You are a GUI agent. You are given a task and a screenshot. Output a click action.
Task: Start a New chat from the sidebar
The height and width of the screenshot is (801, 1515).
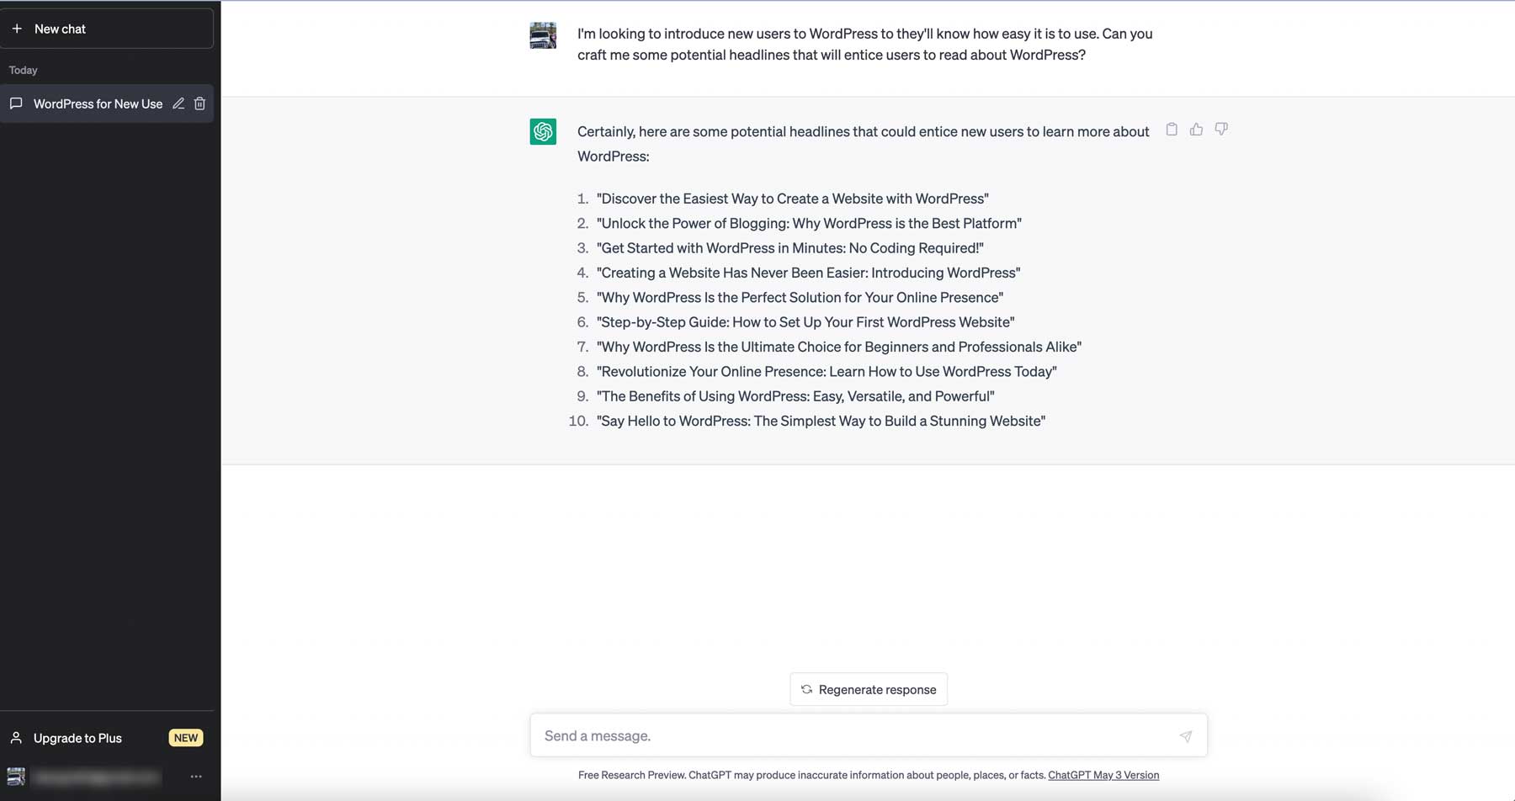pyautogui.click(x=59, y=28)
